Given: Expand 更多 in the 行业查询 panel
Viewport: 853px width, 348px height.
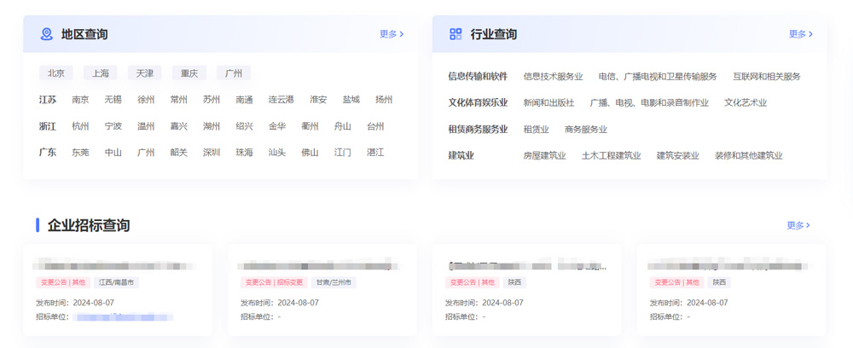Looking at the screenshot, I should 800,34.
